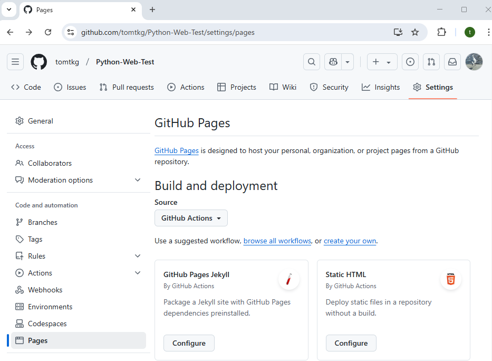Open the Insights tab

click(380, 87)
